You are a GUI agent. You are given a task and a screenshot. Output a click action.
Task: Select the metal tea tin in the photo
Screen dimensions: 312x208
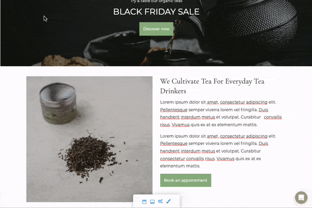(x=58, y=103)
